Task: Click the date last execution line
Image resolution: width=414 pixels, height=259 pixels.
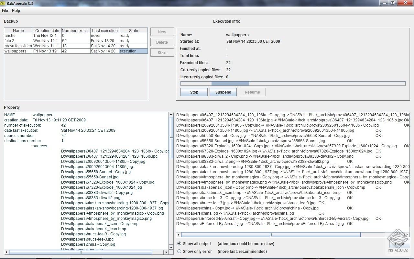Action: pos(60,130)
